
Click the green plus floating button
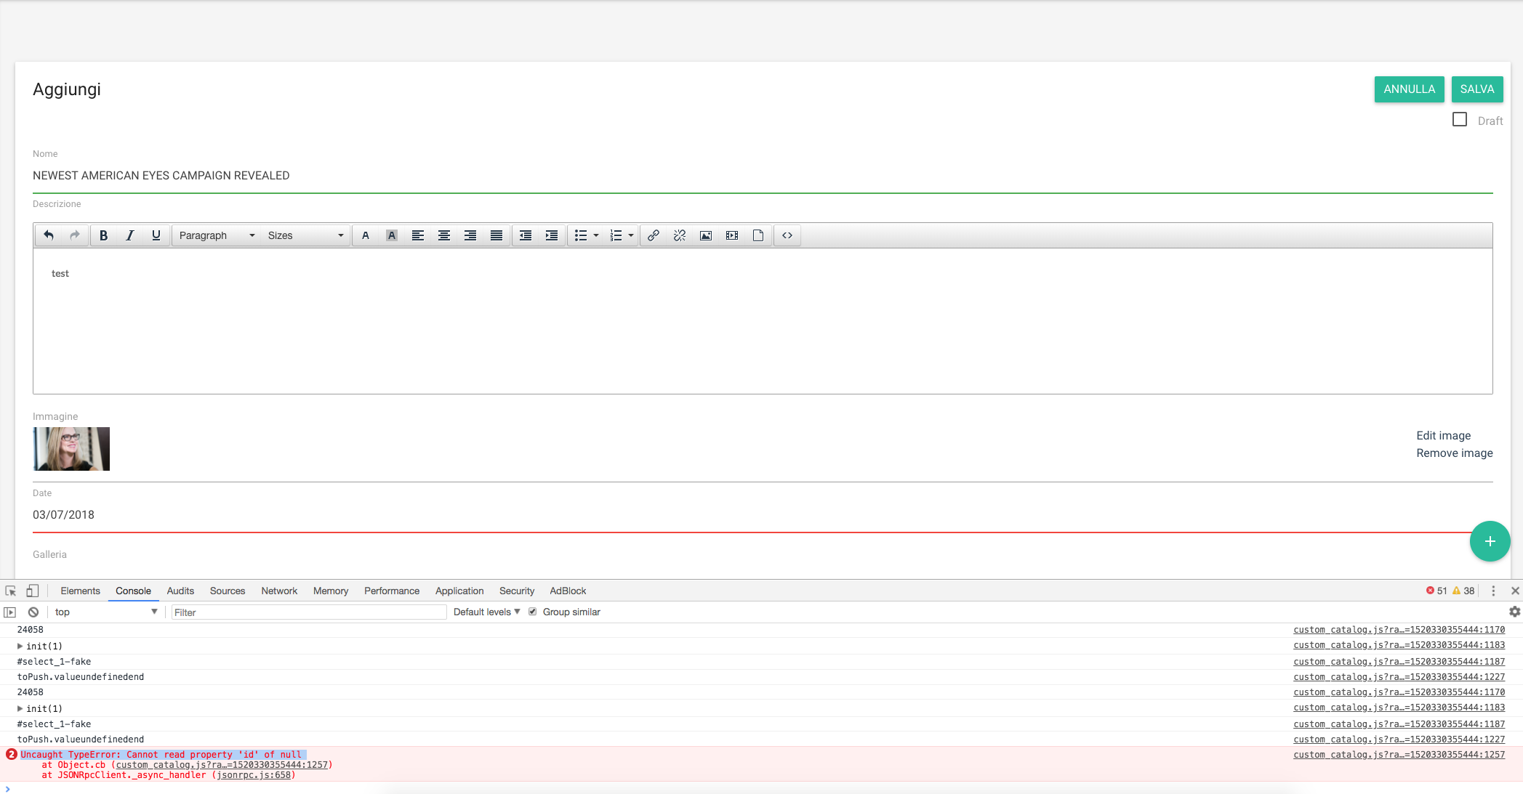point(1490,541)
